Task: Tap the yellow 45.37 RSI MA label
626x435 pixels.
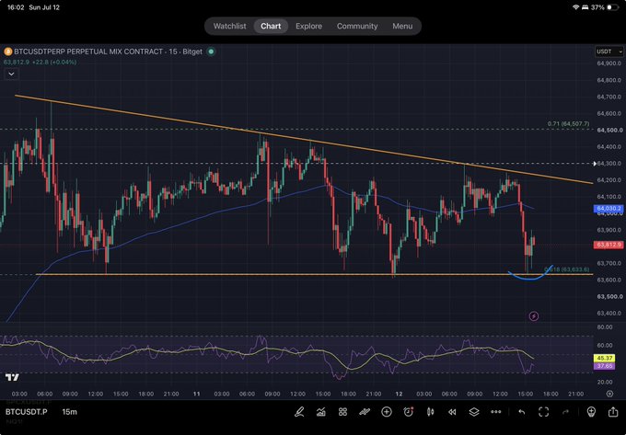Action: click(605, 359)
